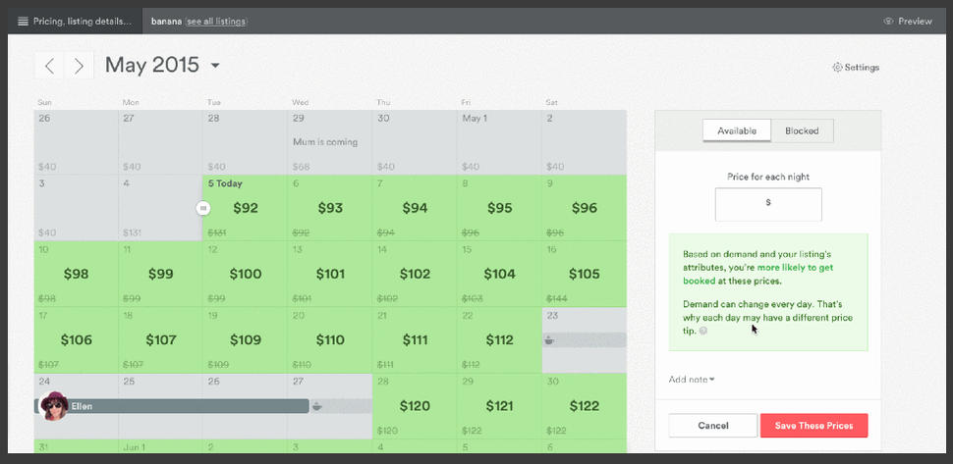Go to the previous month arrow

point(49,66)
